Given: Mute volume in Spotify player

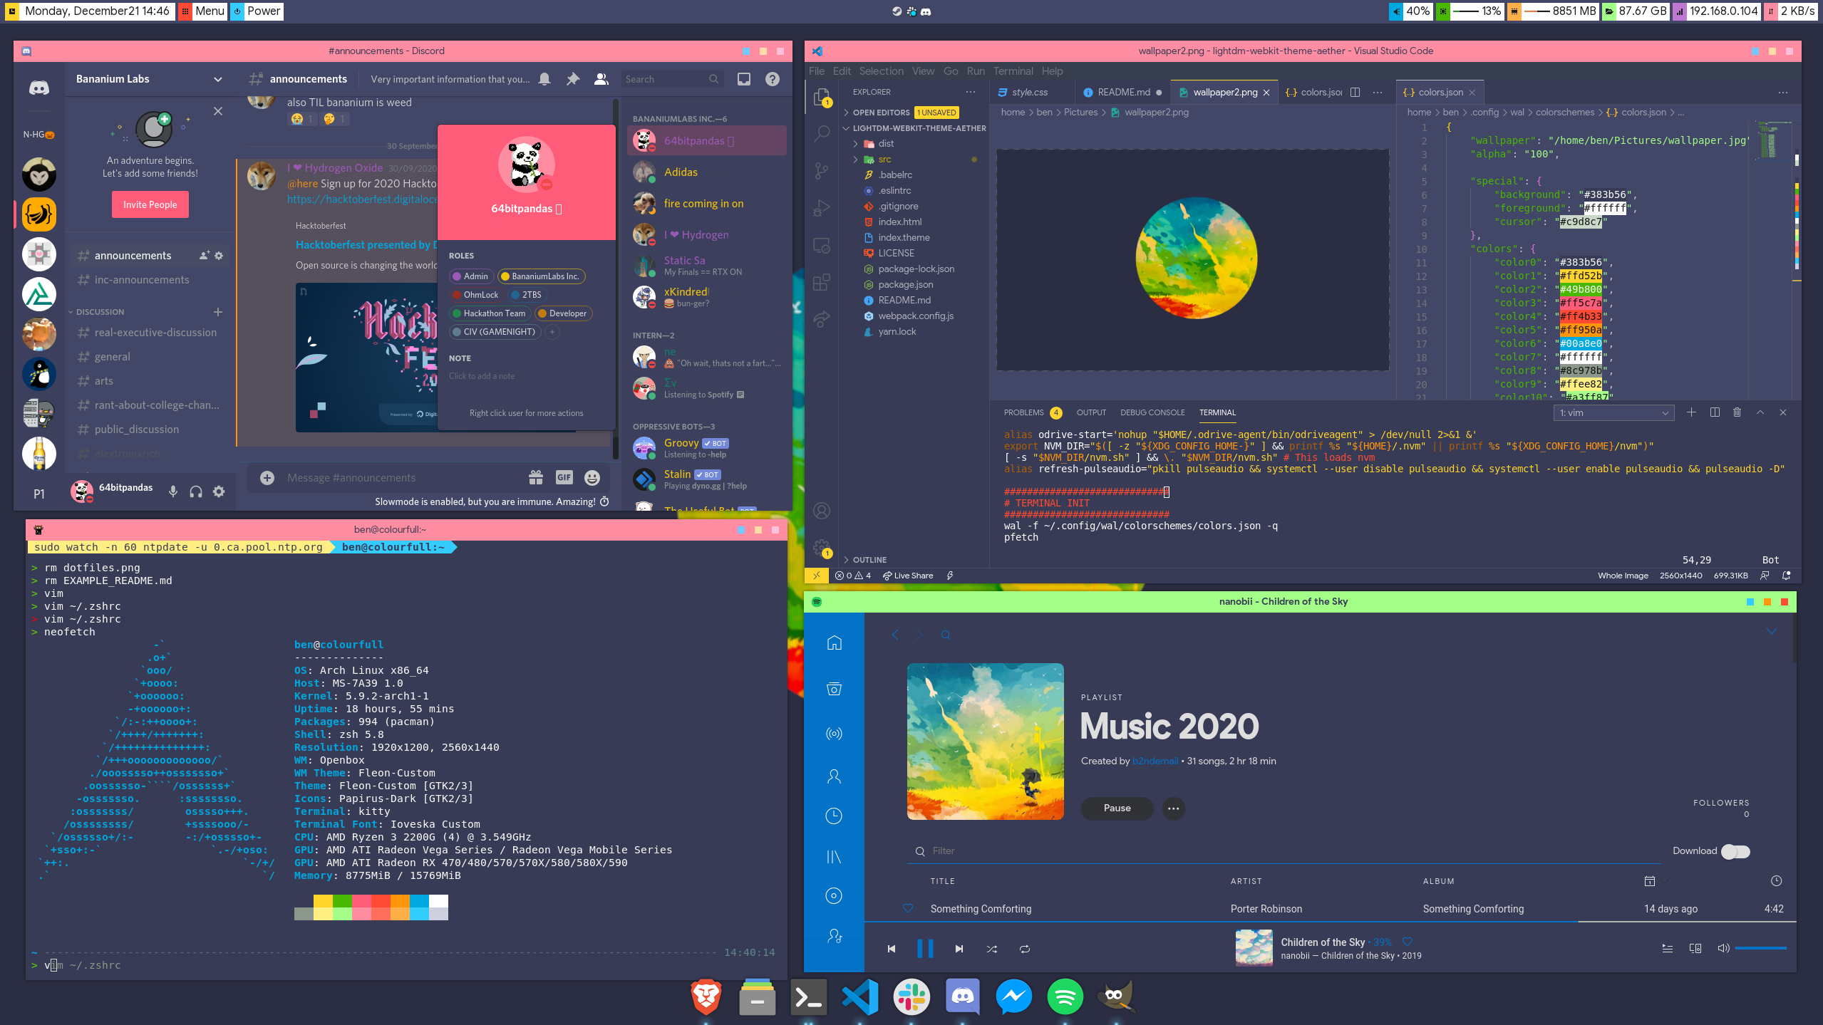Looking at the screenshot, I should point(1723,948).
